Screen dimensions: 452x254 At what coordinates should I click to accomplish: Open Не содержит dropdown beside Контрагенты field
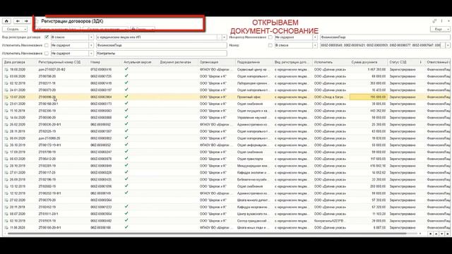point(91,54)
